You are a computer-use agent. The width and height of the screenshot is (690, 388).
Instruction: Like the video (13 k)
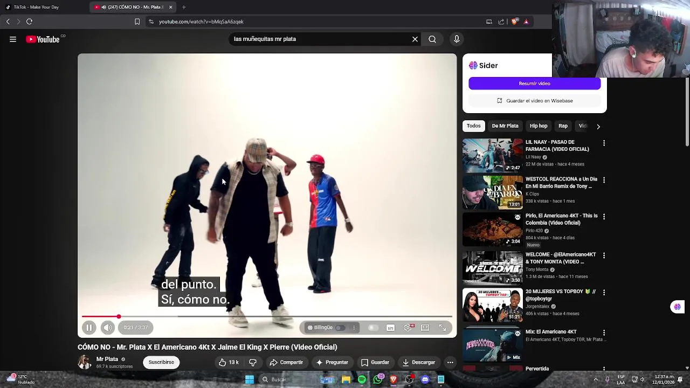tap(229, 363)
